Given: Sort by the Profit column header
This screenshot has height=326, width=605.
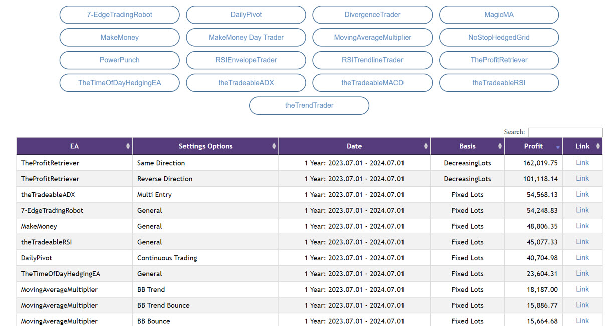Looking at the screenshot, I should pos(533,146).
